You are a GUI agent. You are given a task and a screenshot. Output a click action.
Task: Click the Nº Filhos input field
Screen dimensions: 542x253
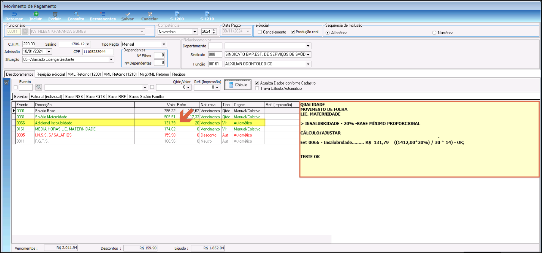159,55
